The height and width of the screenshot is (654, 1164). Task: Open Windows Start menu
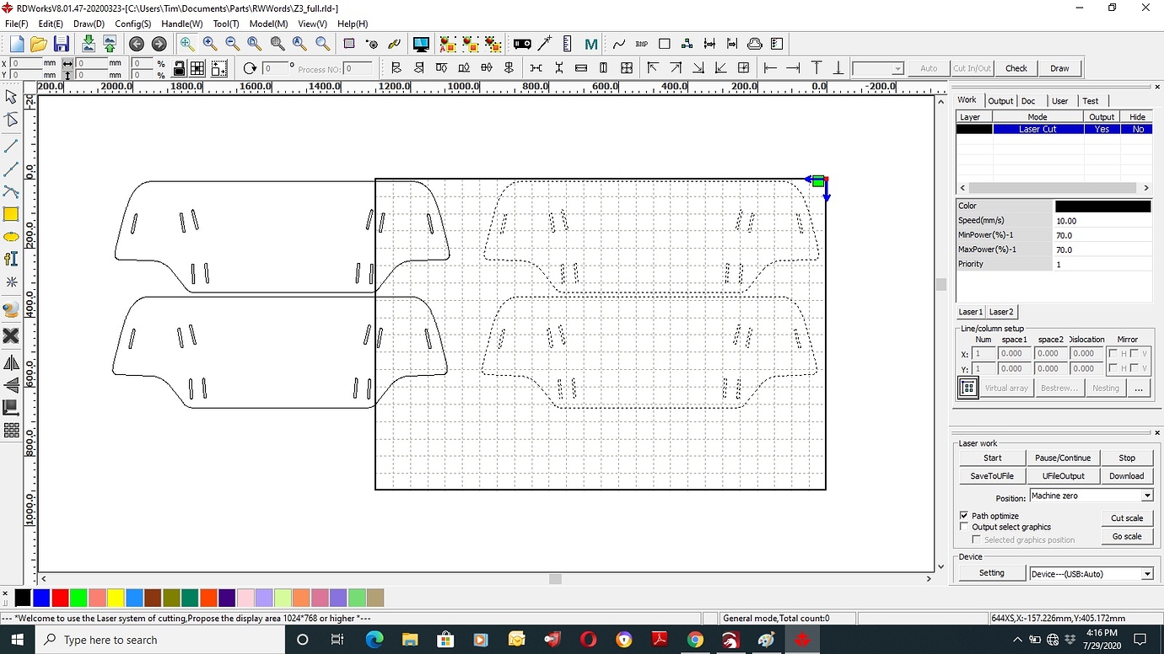[x=18, y=640]
